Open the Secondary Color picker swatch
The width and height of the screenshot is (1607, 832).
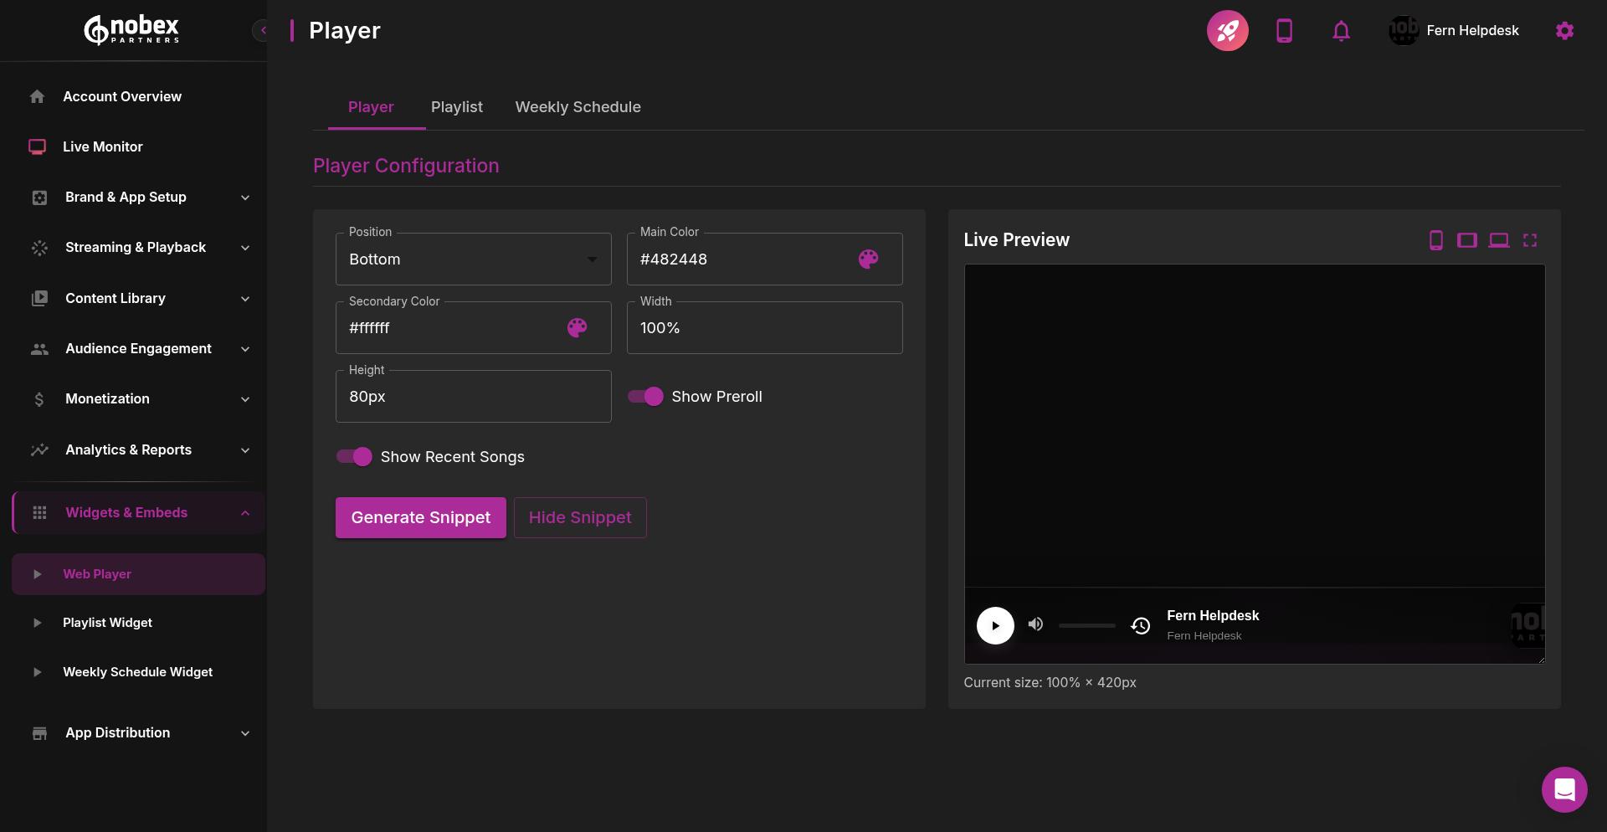click(577, 328)
